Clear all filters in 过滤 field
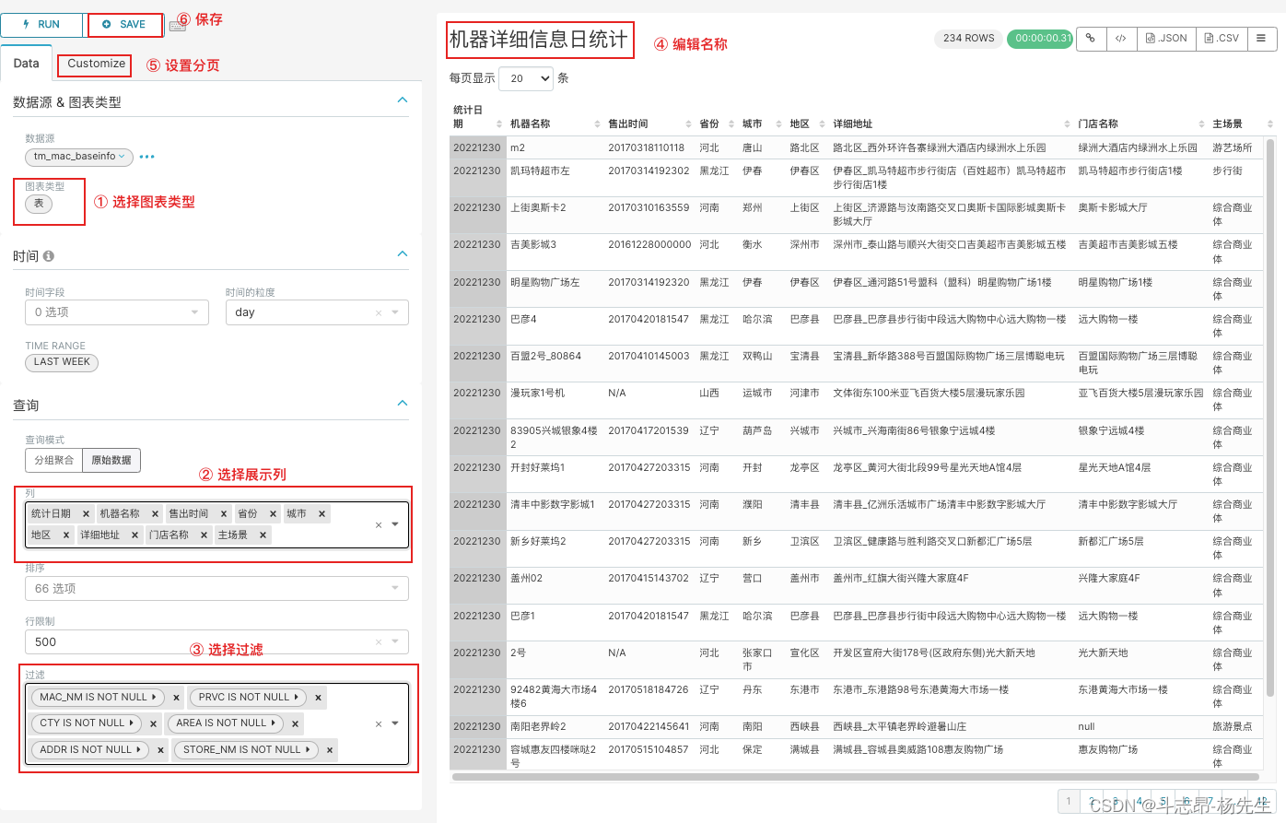 (378, 724)
